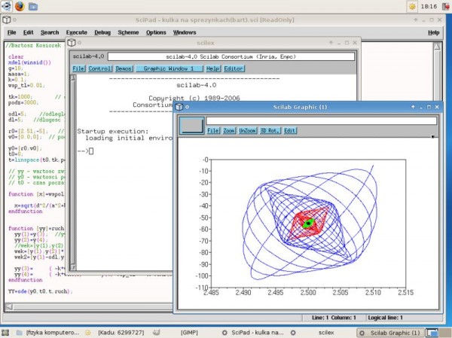
Task: Click the weather sun icon in system tray
Action: point(411,6)
